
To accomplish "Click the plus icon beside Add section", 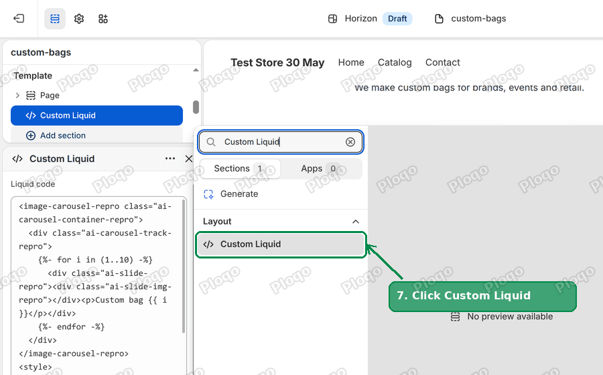I will point(31,135).
